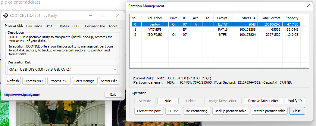Open Parts Manage
Viewport: 316px width, 126px height.
point(84,81)
